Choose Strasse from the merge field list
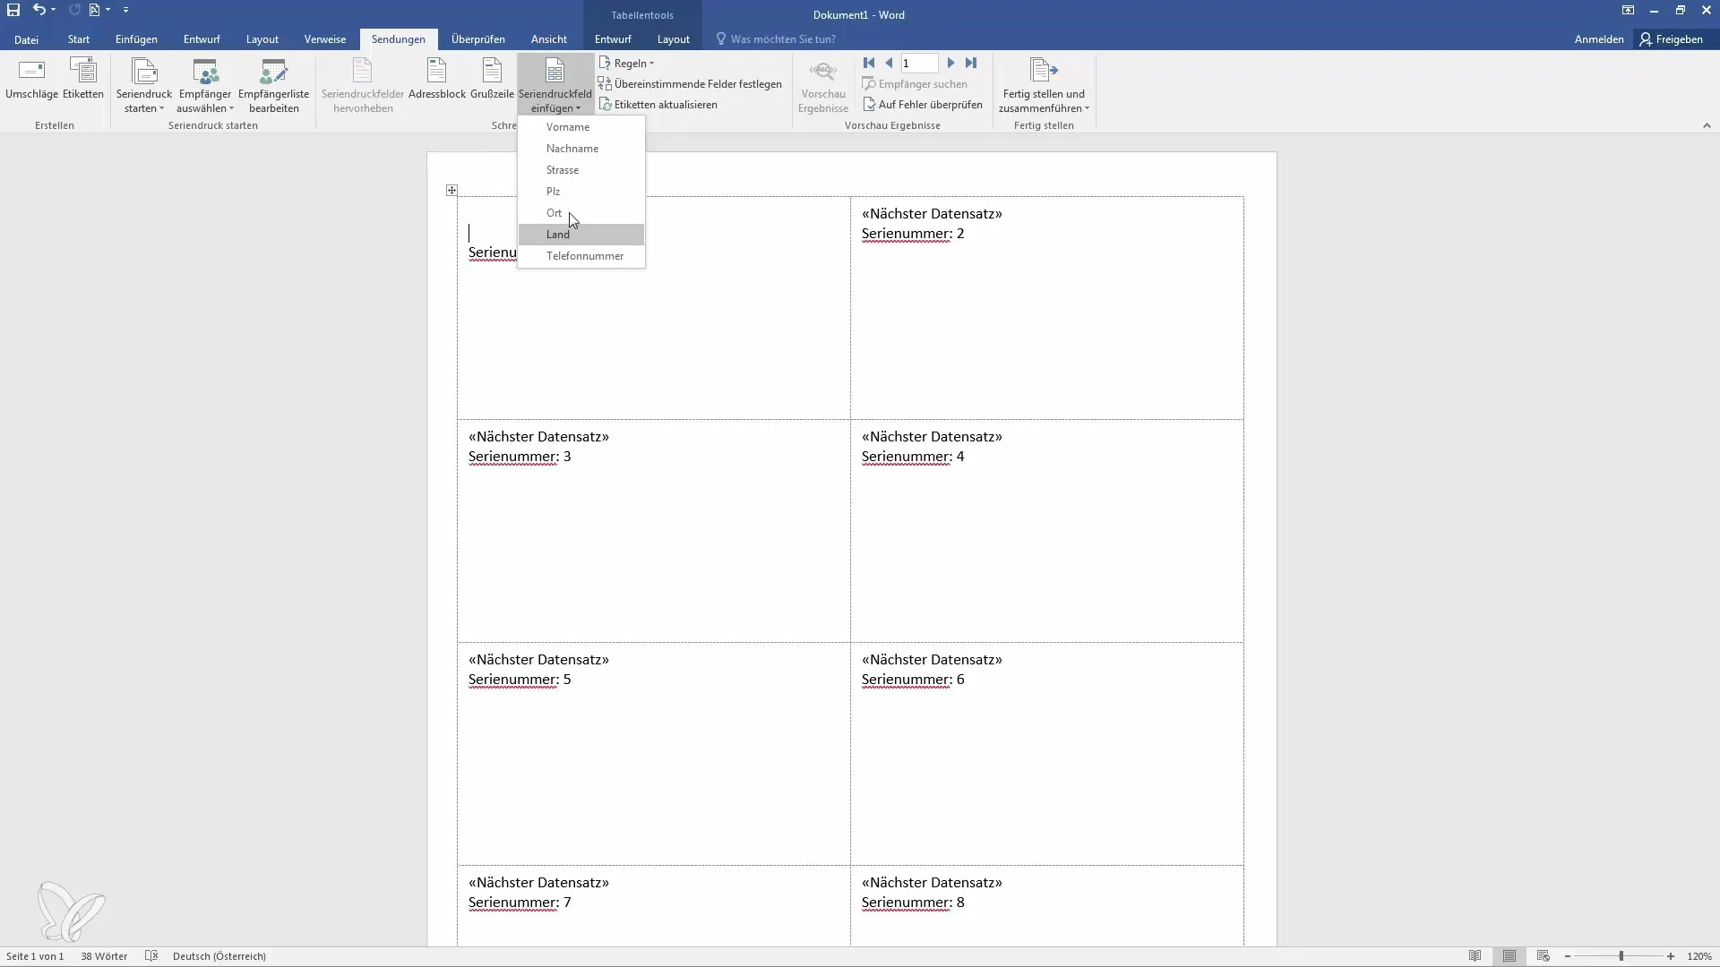 point(581,170)
